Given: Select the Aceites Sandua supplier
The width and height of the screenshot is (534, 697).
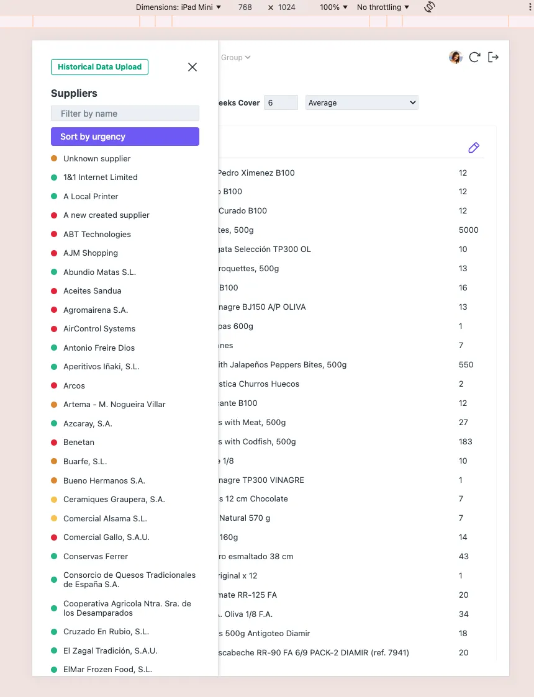Looking at the screenshot, I should (92, 291).
